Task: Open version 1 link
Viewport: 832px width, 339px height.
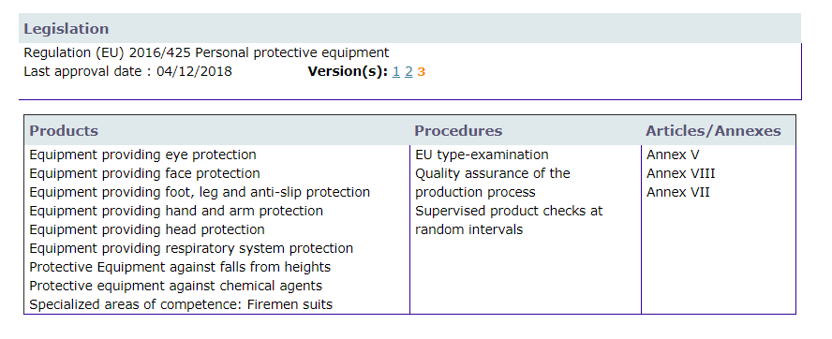Action: click(395, 71)
